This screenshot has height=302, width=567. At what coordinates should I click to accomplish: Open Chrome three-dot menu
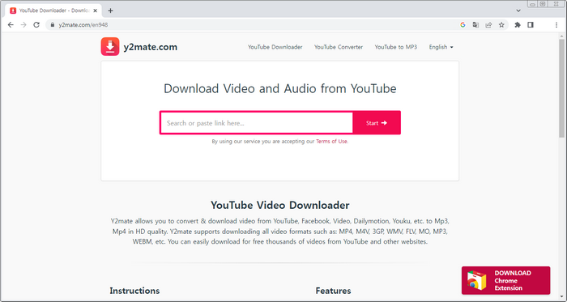pyautogui.click(x=556, y=25)
